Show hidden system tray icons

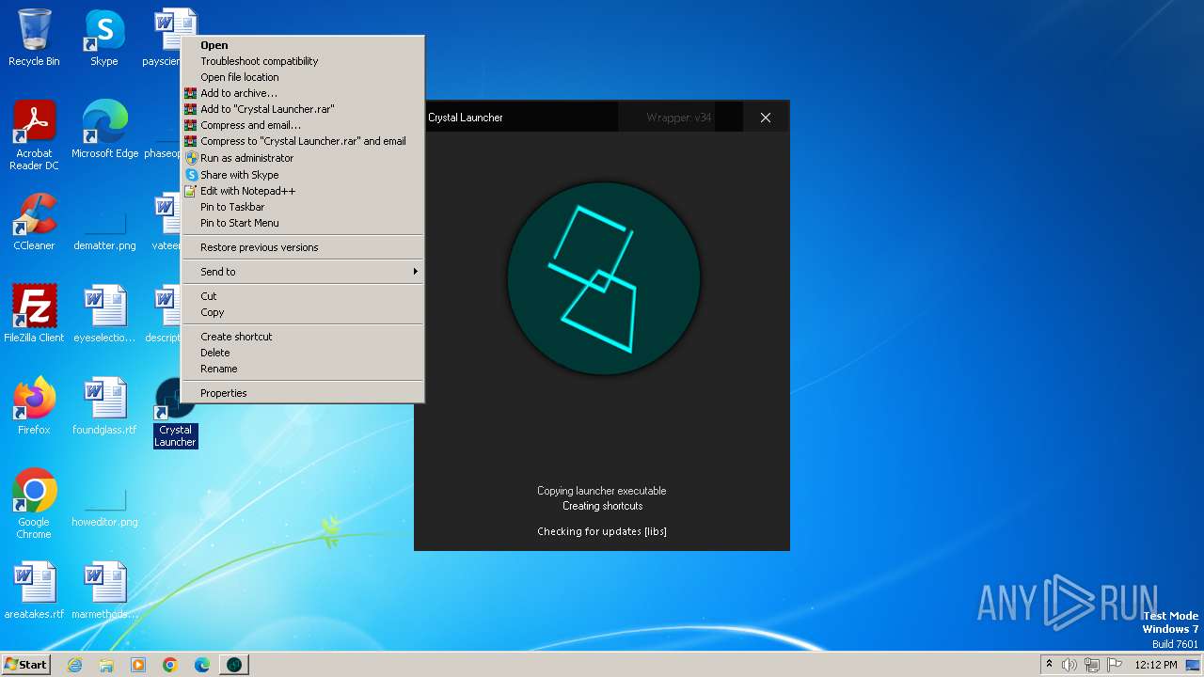pos(1049,665)
